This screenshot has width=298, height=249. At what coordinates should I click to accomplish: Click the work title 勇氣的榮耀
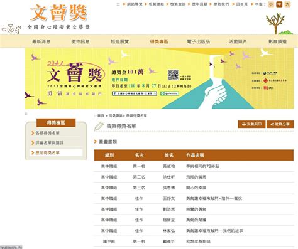(x=196, y=220)
